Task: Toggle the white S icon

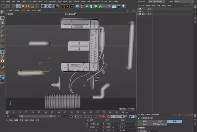Action: 2,61
